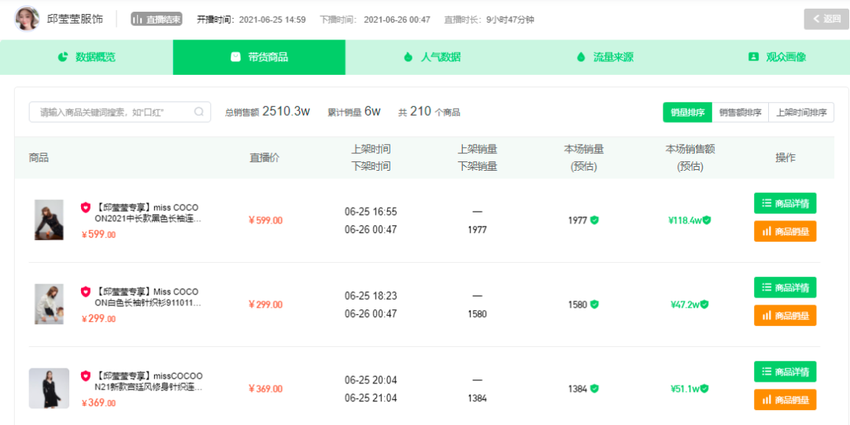Viewport: 850px width, 425px height.
Task: Click green verified check beside ¥47.2w
Action: point(704,304)
